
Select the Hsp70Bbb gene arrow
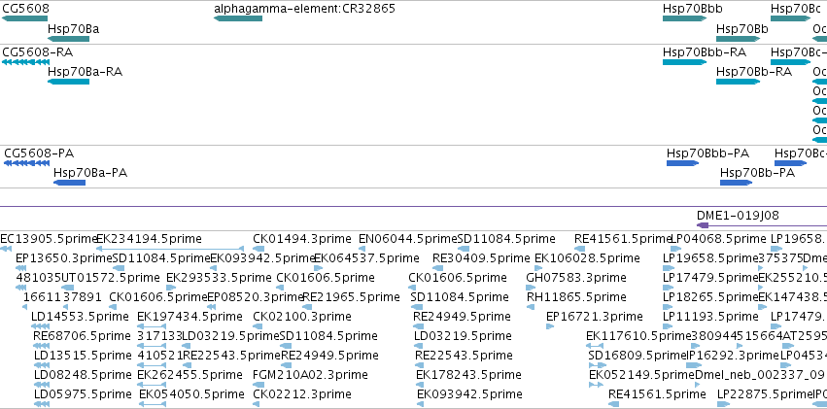pyautogui.click(x=684, y=18)
